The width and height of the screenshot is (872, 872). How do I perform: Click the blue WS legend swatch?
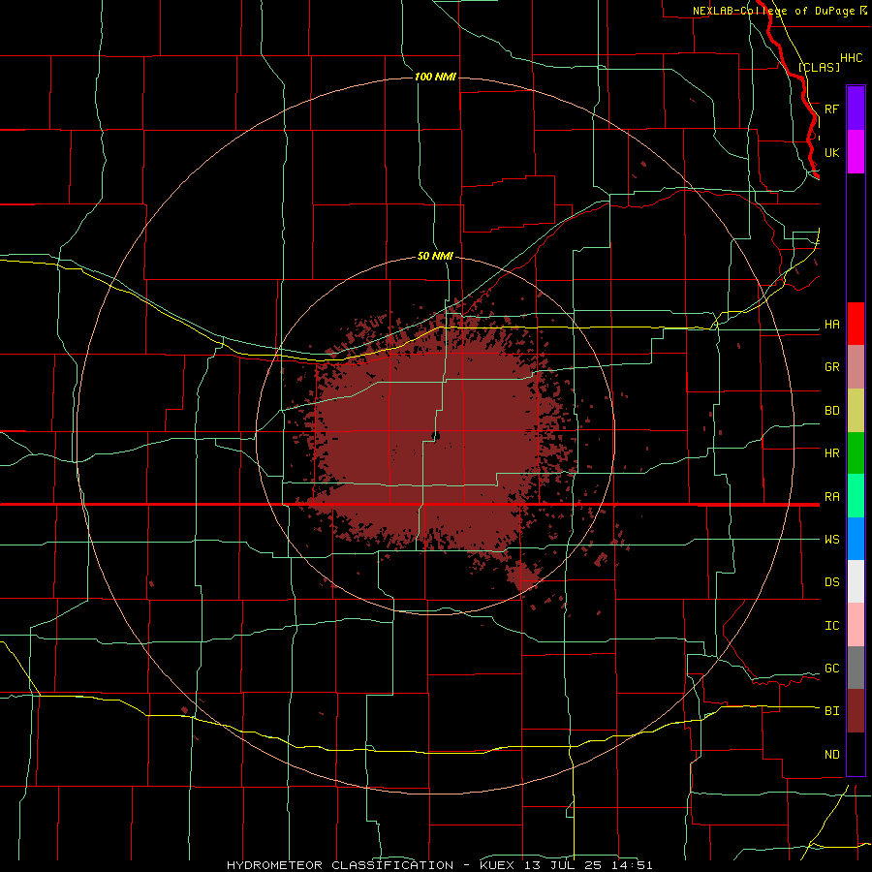[856, 539]
